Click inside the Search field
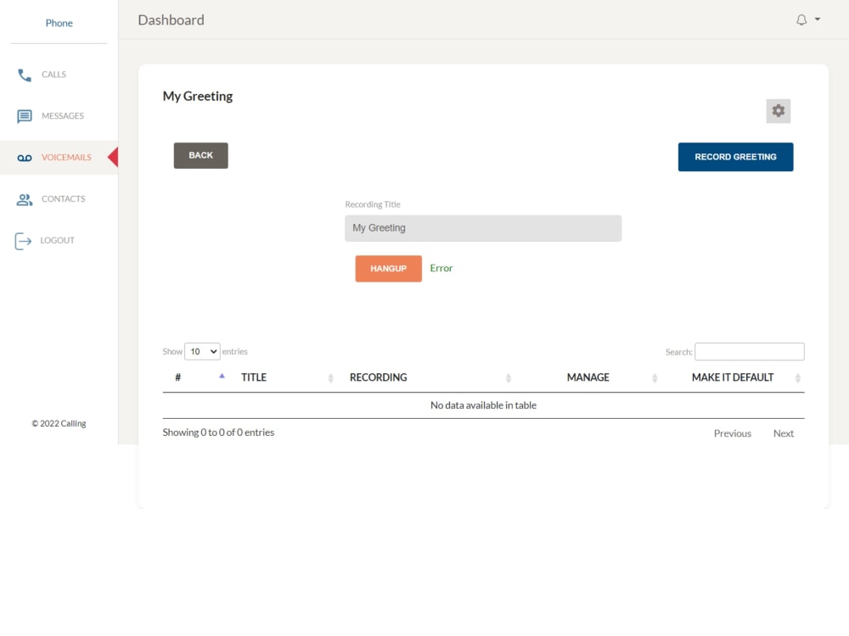This screenshot has height=636, width=849. click(x=749, y=351)
